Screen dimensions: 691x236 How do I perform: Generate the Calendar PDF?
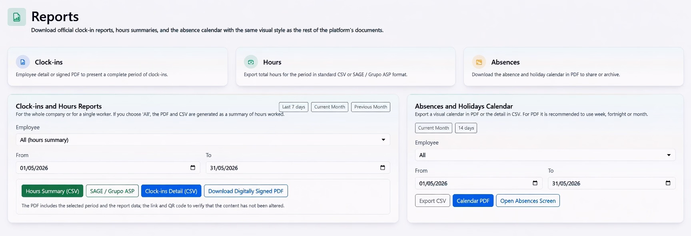tap(473, 201)
